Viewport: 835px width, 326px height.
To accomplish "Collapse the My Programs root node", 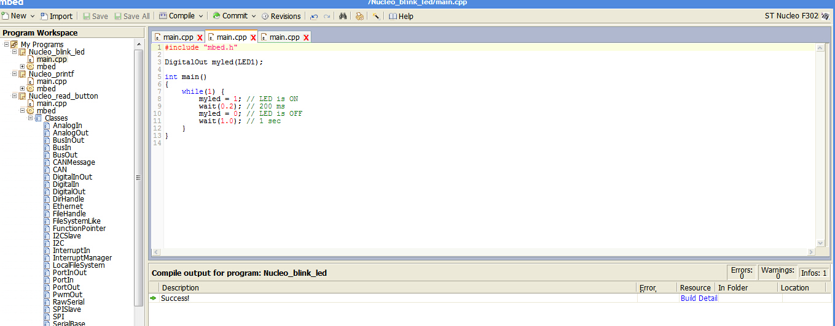I will point(6,45).
